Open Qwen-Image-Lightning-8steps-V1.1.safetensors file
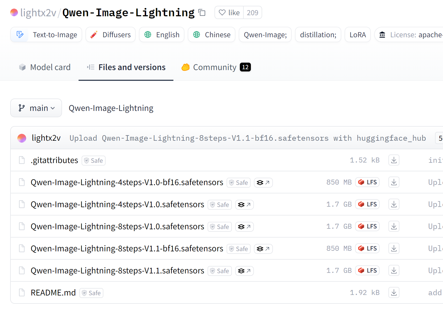This screenshot has height=317, width=443. tap(117, 271)
